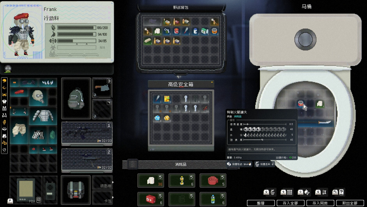
Task: Click 快捷丢弃 quick discard hint
Action: [x=265, y=164]
